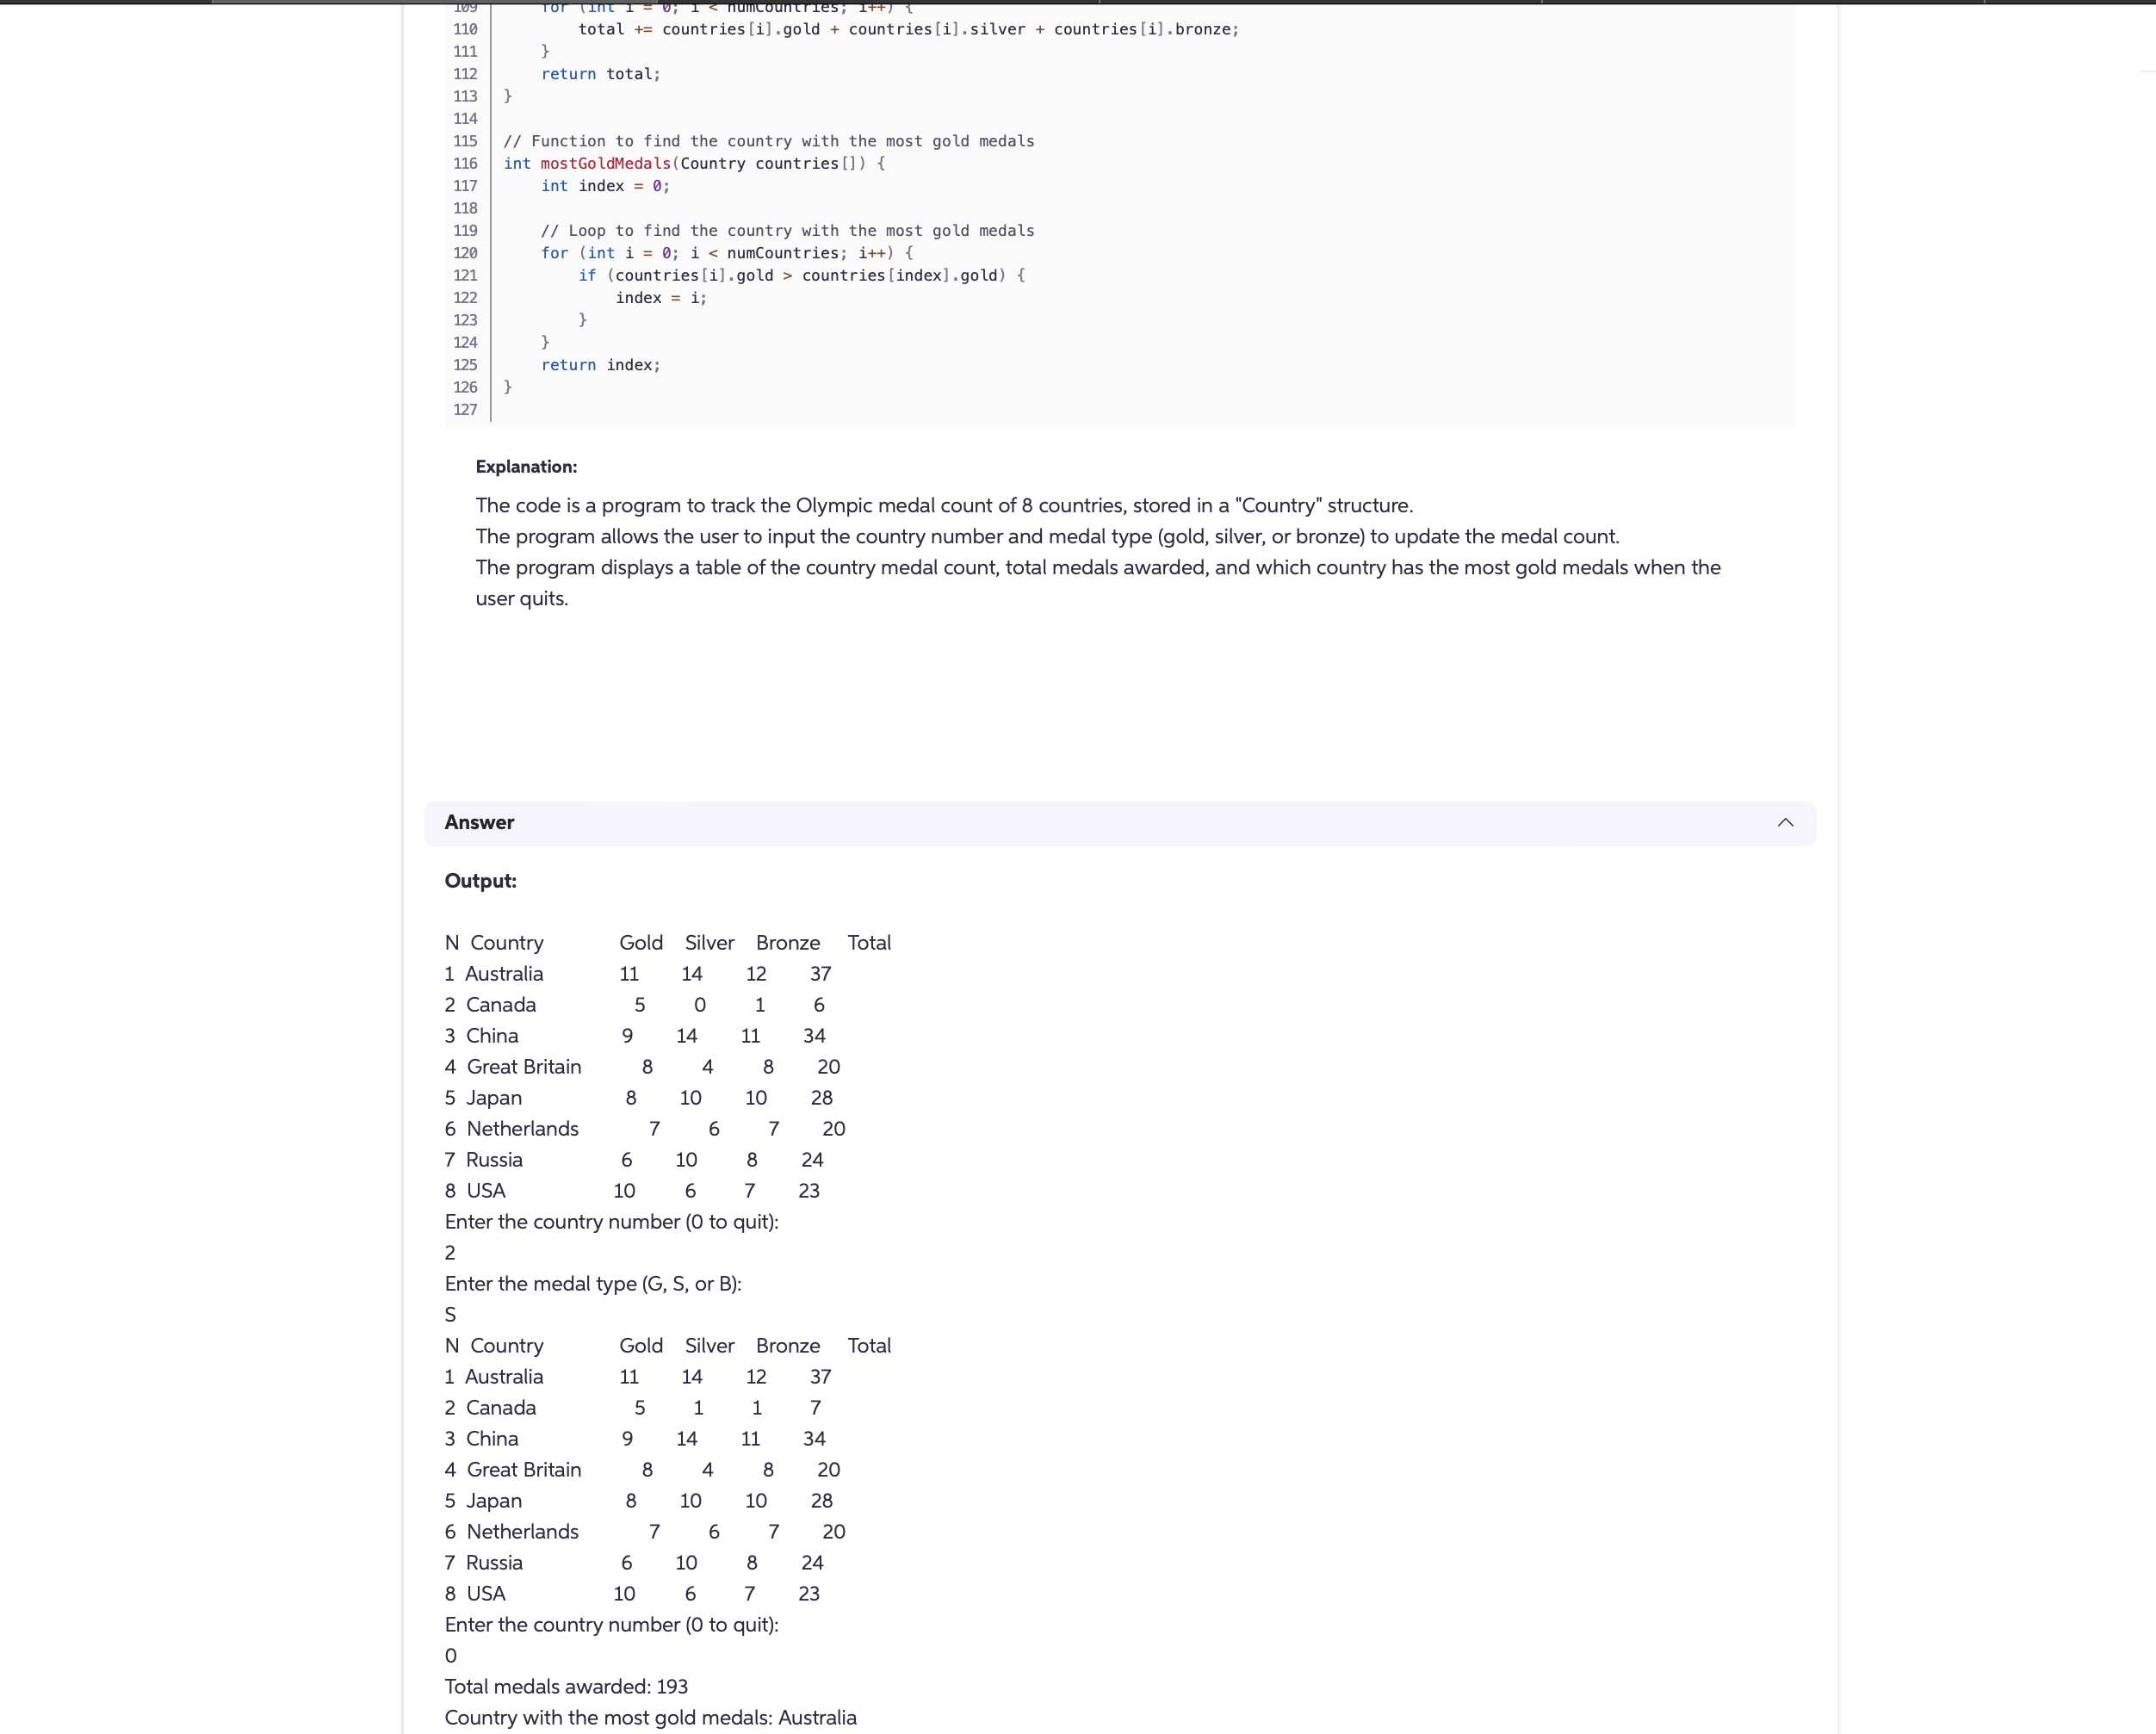Click 'Total medals awarded: 193' output line

click(x=566, y=1686)
